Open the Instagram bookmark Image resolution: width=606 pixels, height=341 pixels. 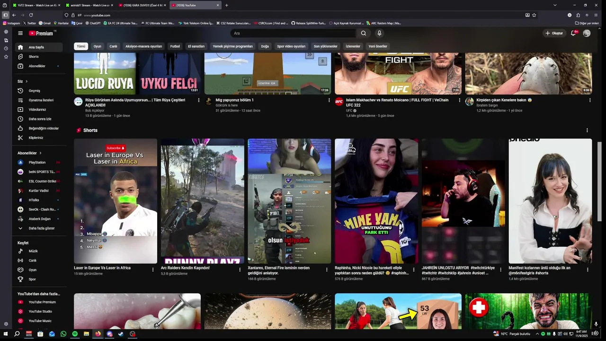(x=11, y=23)
